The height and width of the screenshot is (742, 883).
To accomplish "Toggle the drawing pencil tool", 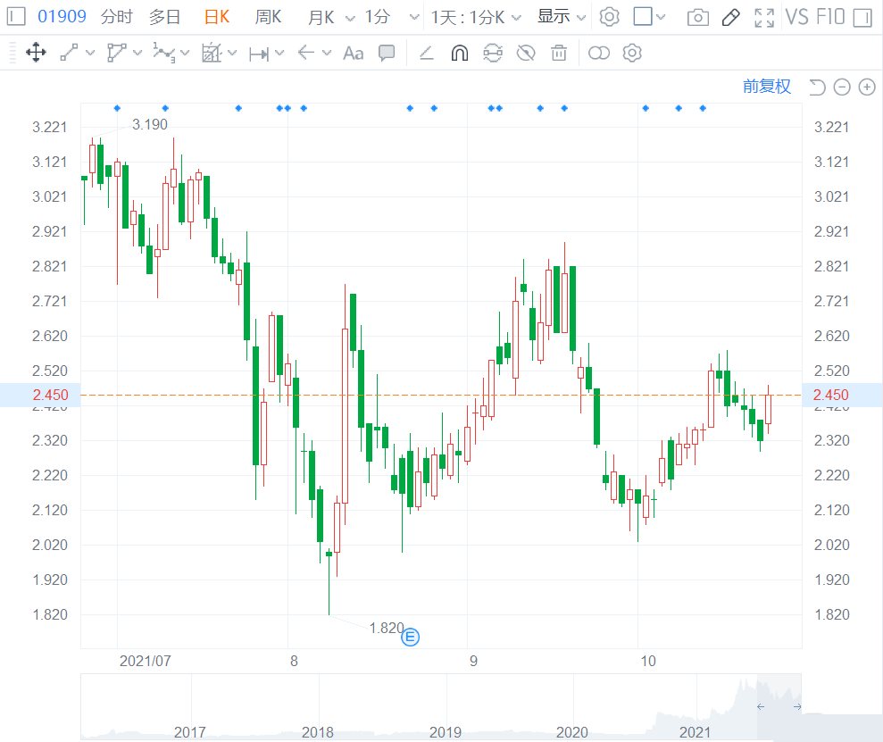I will click(x=731, y=18).
